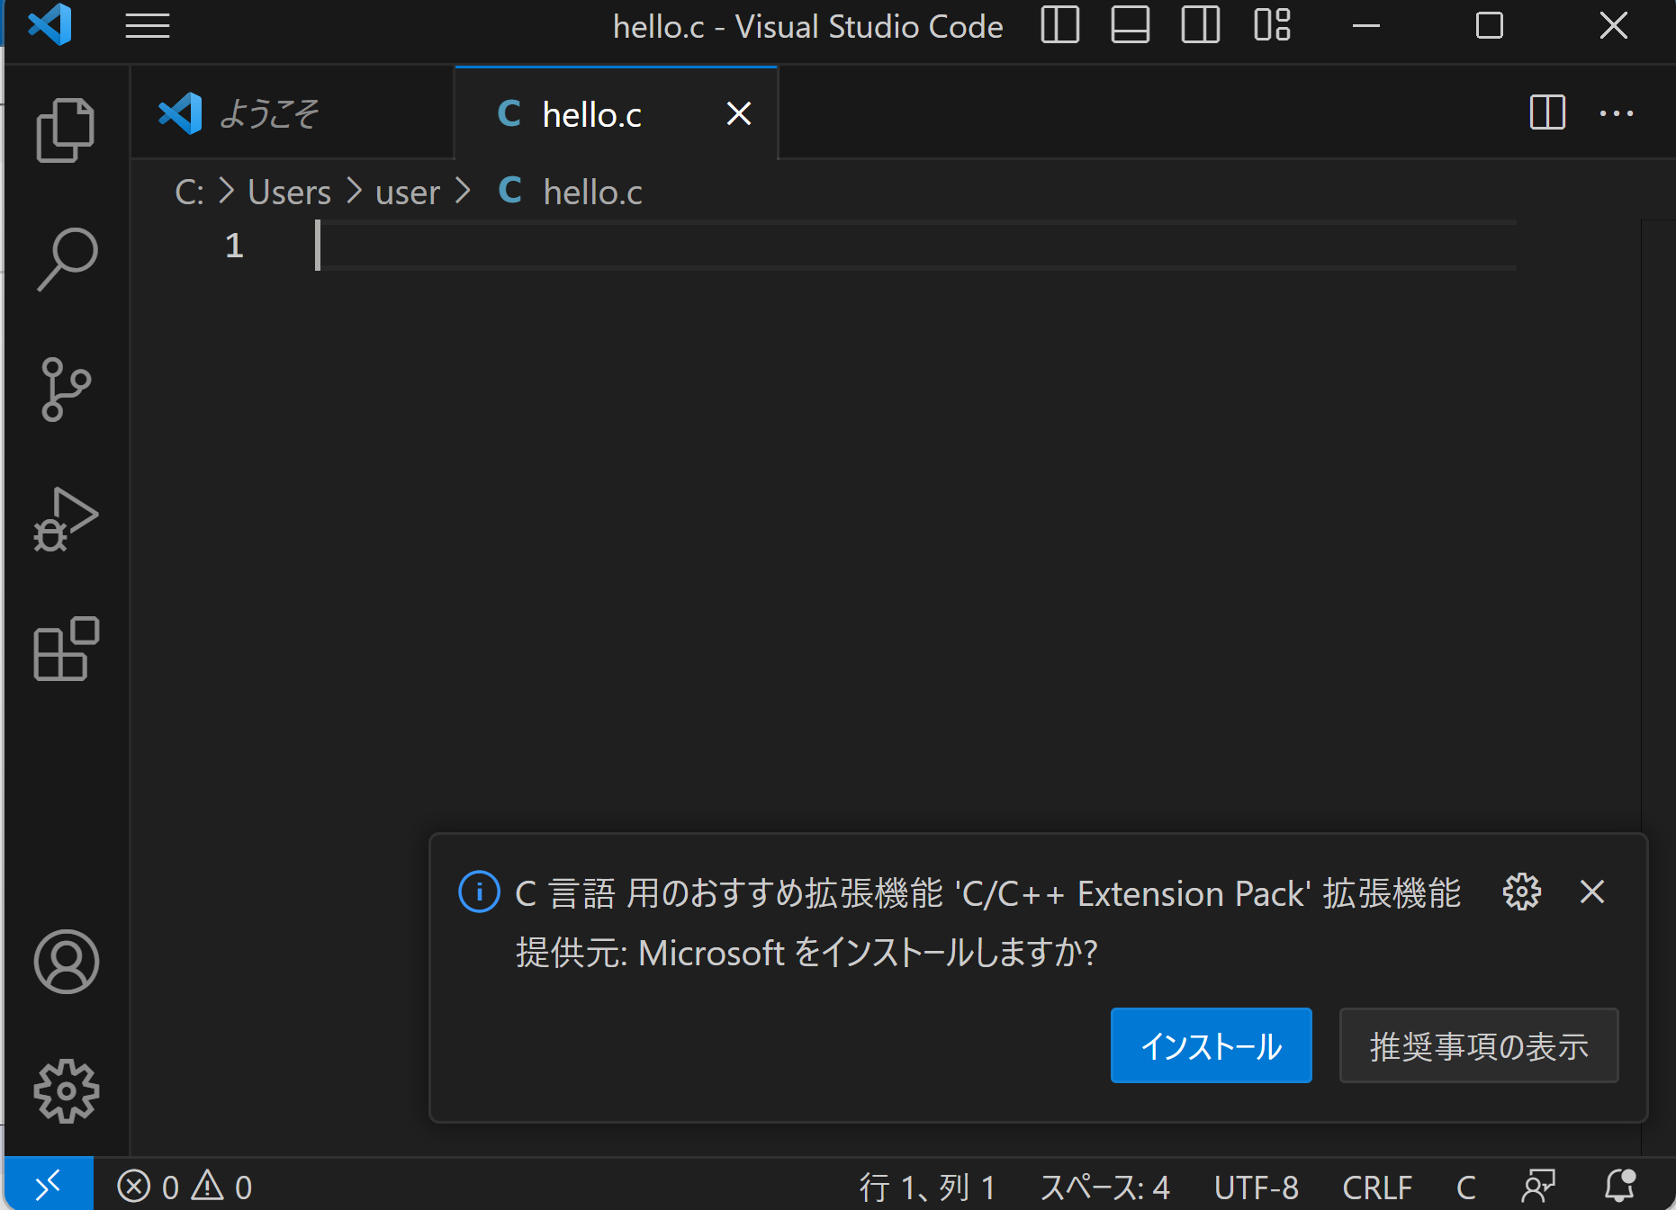Click the notification info icon
Viewport: 1676px width, 1210px height.
(479, 892)
